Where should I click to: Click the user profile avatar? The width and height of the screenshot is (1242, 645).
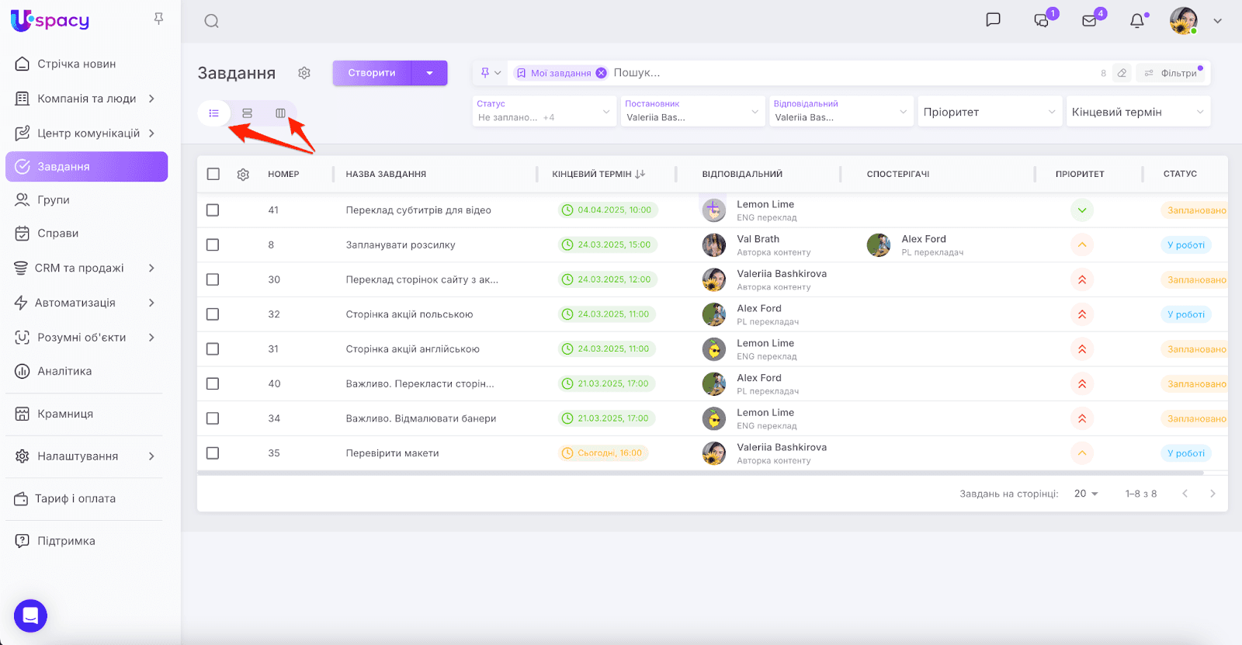(x=1183, y=21)
